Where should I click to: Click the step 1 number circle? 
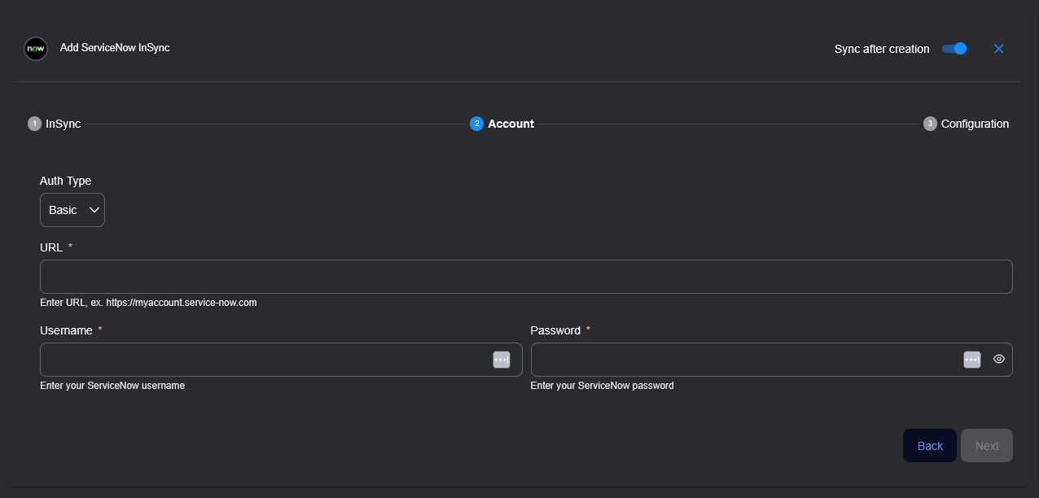point(34,124)
